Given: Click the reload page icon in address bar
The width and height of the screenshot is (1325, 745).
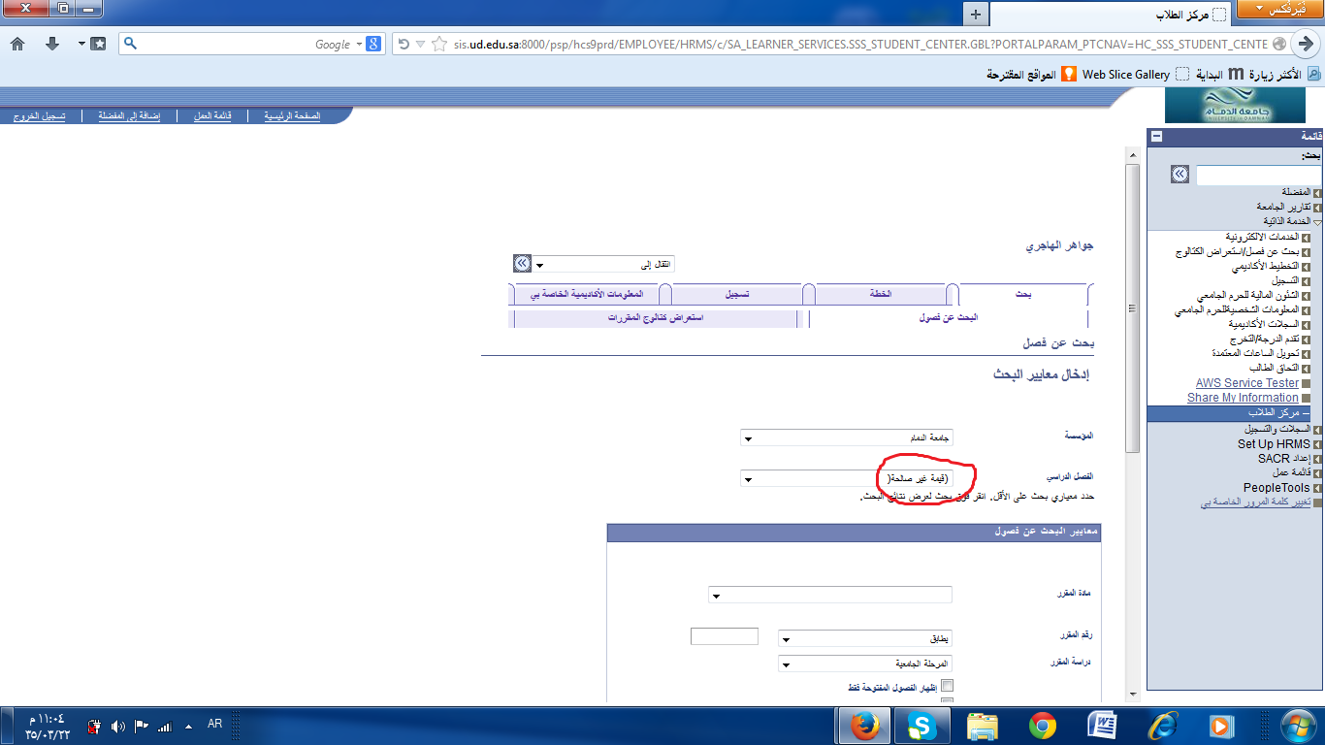Looking at the screenshot, I should coord(403,44).
